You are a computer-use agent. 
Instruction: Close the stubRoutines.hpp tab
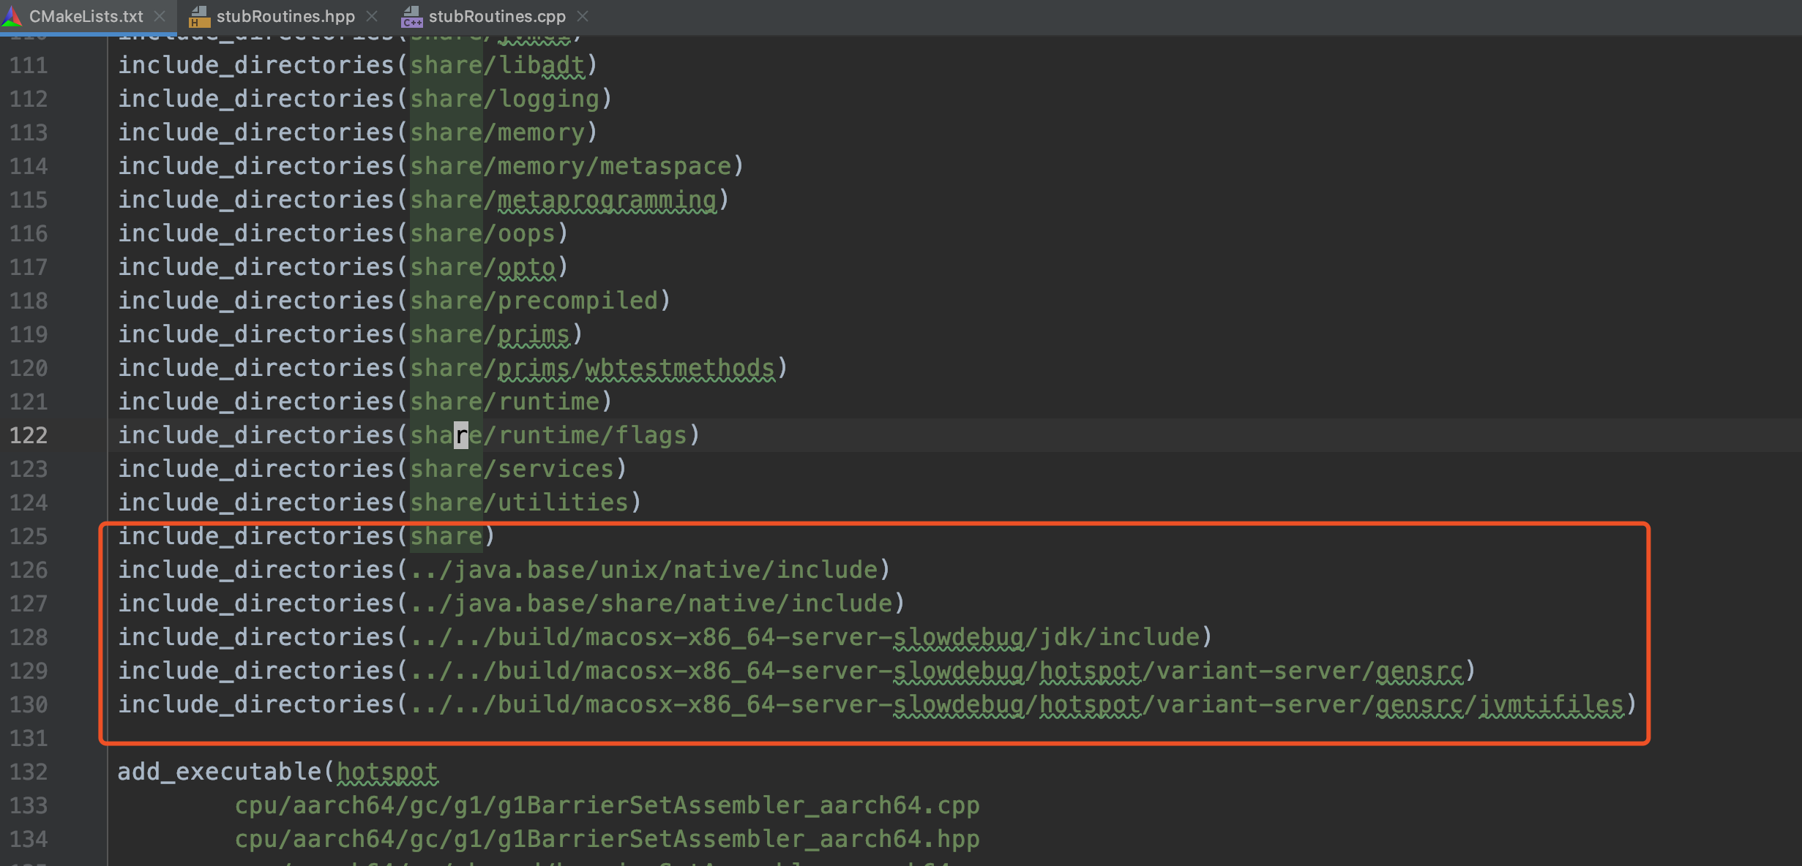tap(371, 16)
